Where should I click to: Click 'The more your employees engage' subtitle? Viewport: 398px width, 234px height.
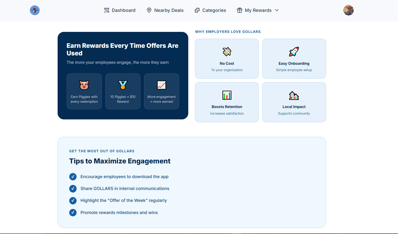[118, 62]
